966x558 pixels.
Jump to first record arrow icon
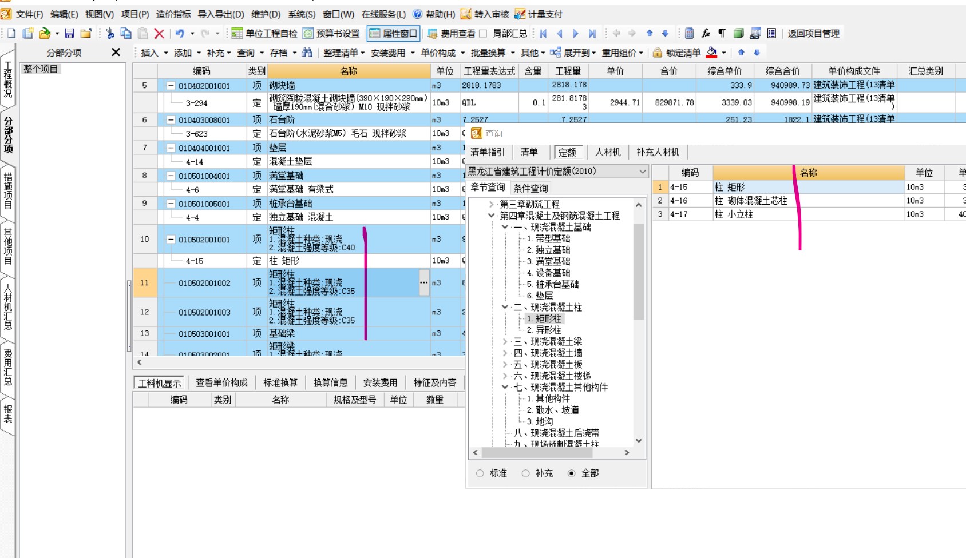543,34
